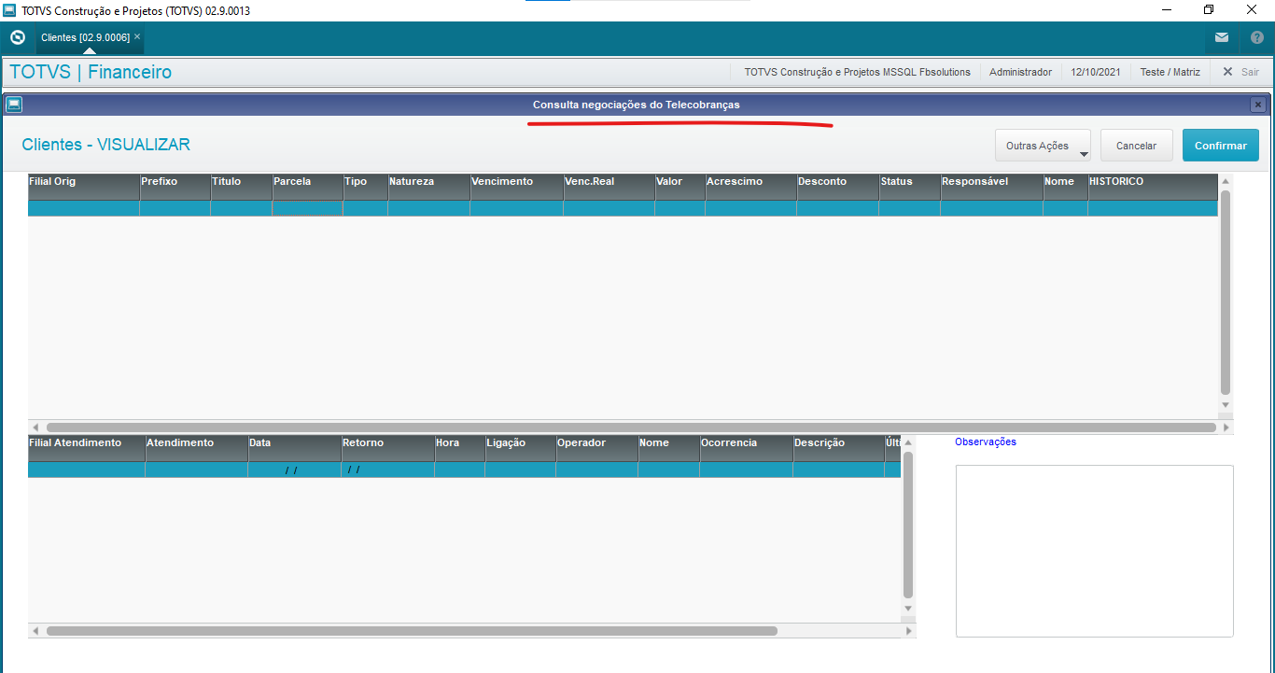The height and width of the screenshot is (673, 1275).
Task: Click the Vencimento column header
Action: pyautogui.click(x=516, y=187)
